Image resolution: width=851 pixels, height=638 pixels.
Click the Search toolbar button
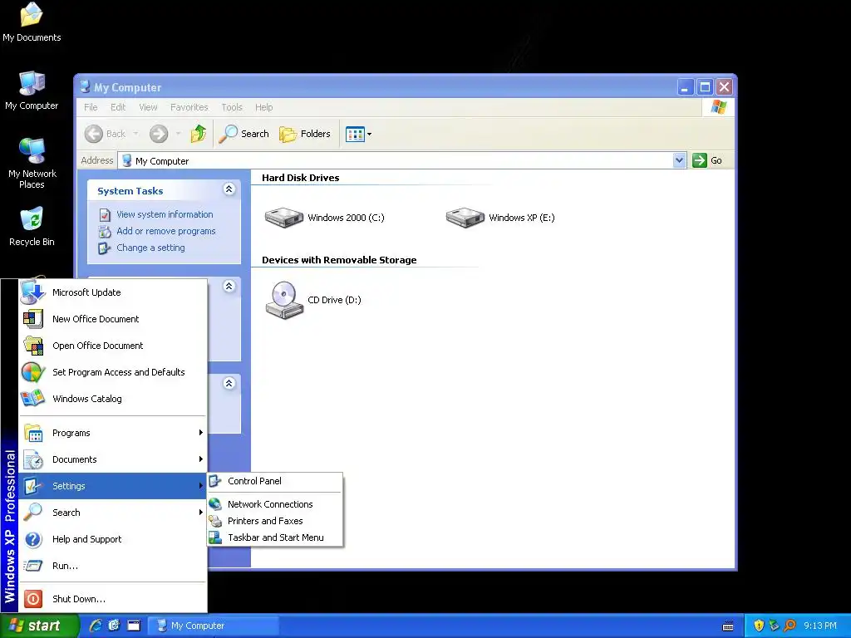pos(243,134)
